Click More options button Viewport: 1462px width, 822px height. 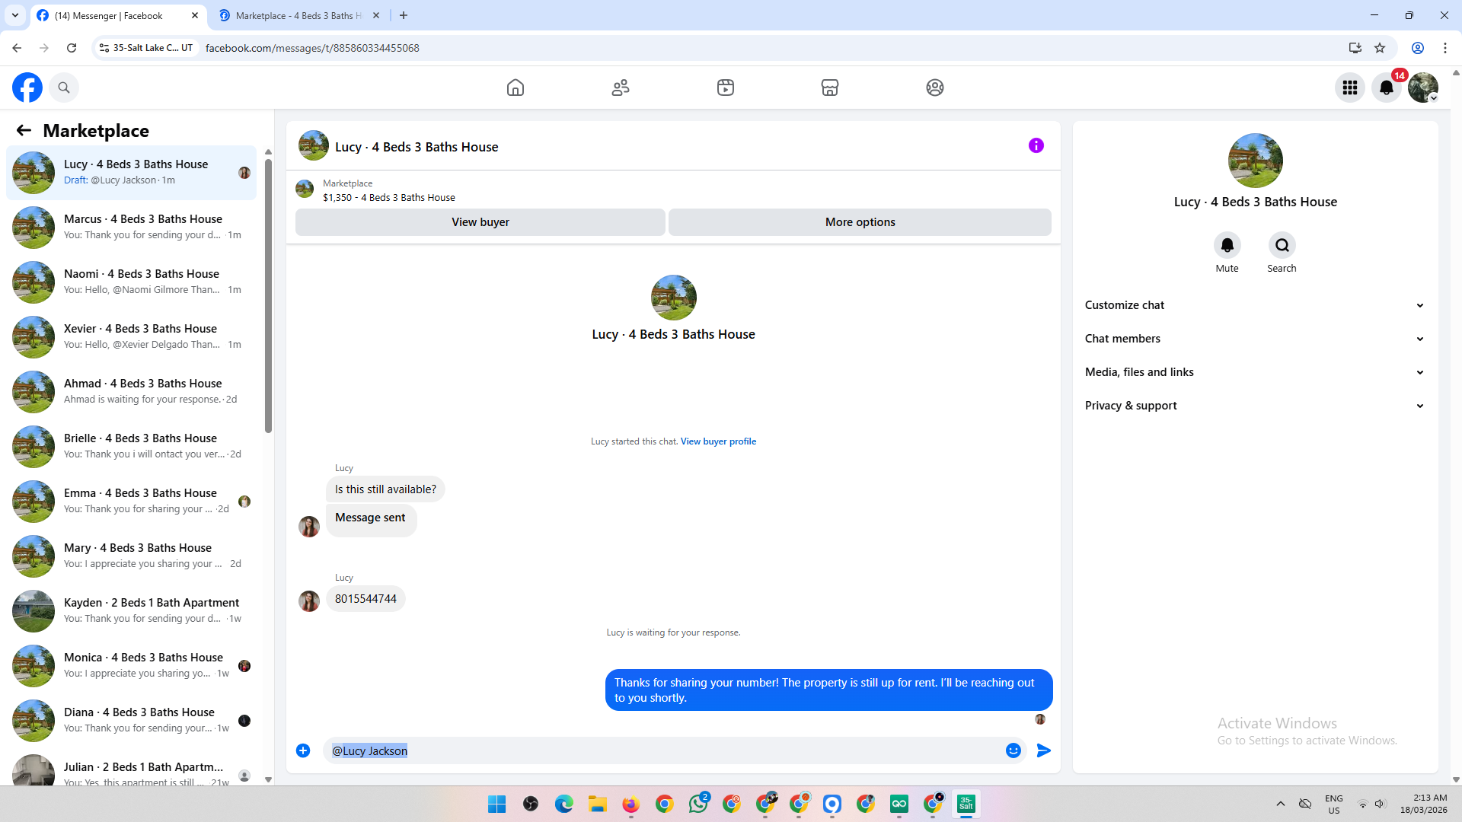[x=860, y=222]
